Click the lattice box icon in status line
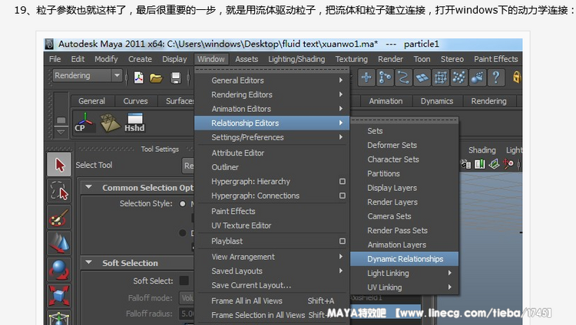The height and width of the screenshot is (325, 576). (x=441, y=77)
